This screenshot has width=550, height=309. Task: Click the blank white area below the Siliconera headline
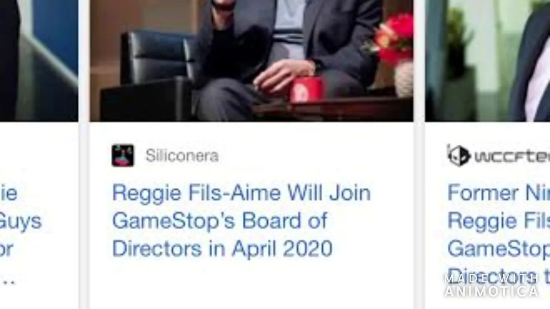[x=251, y=284]
